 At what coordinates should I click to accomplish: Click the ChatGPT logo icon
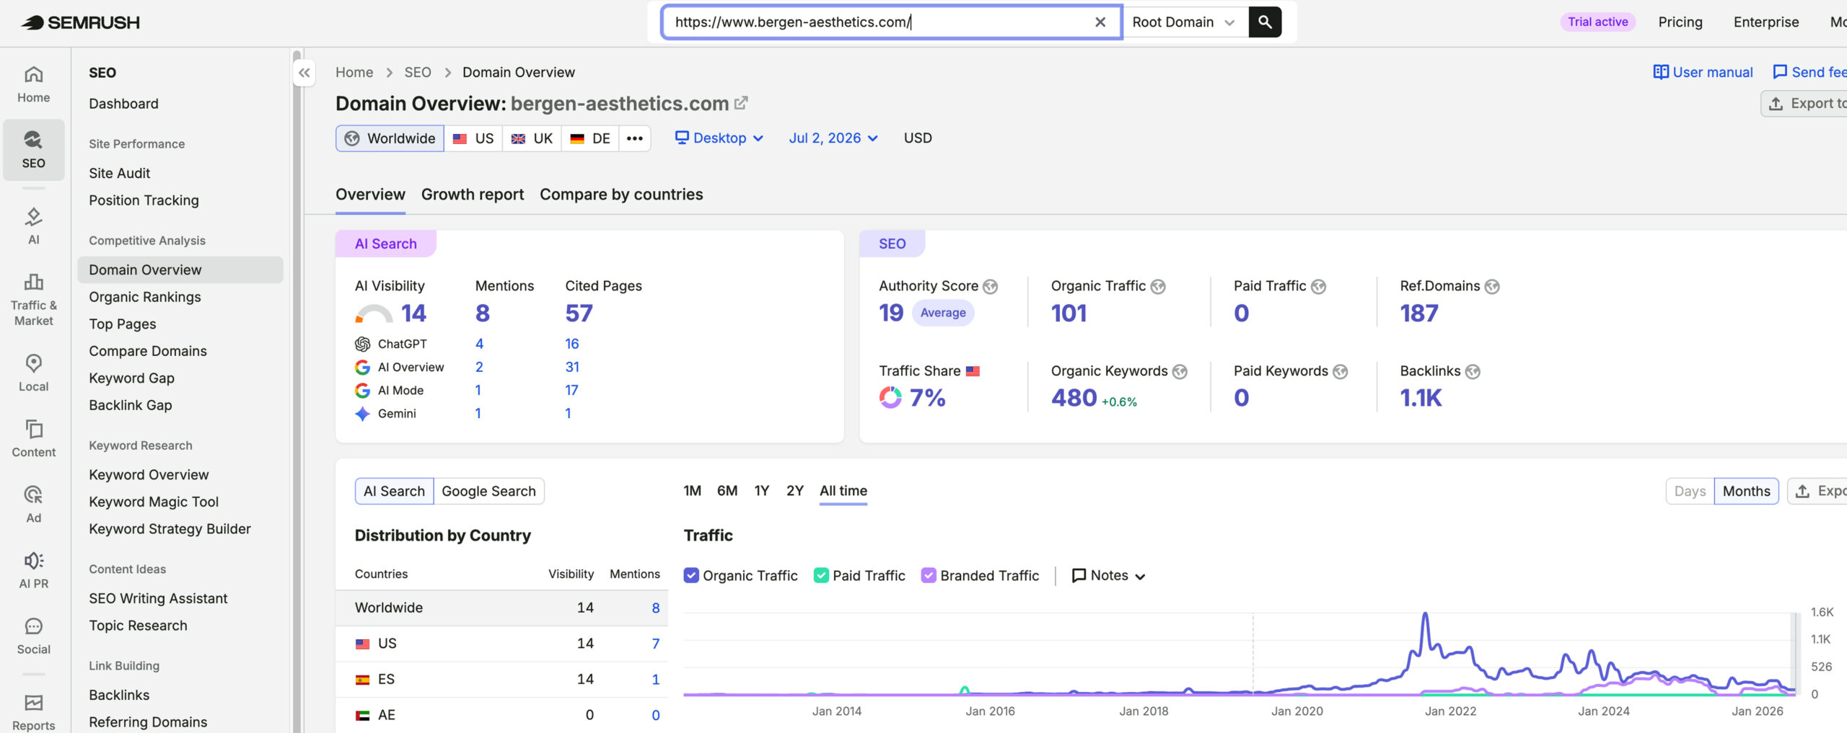pos(362,345)
